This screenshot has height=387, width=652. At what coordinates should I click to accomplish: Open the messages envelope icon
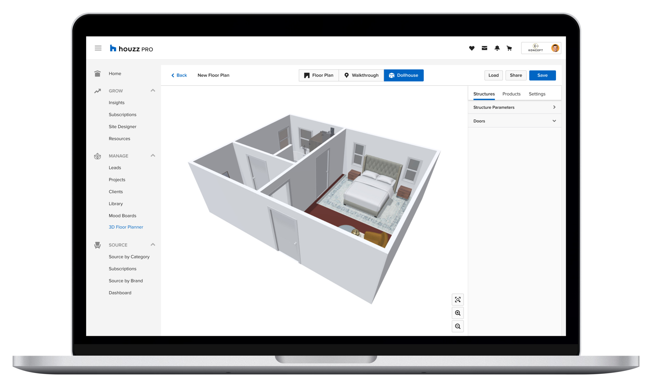tap(484, 48)
